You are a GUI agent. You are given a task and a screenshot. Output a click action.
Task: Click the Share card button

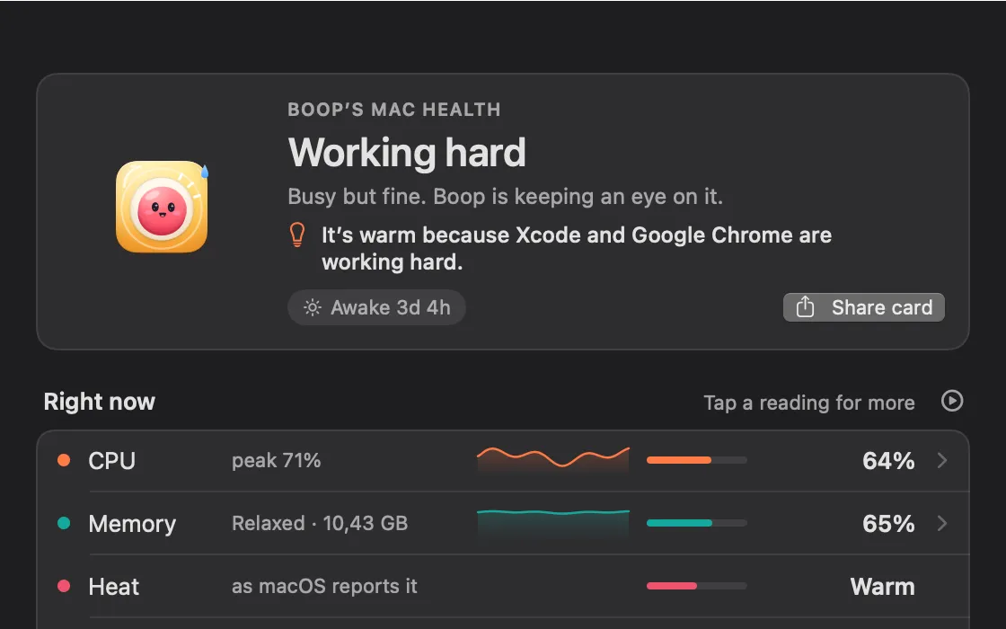[x=863, y=307]
